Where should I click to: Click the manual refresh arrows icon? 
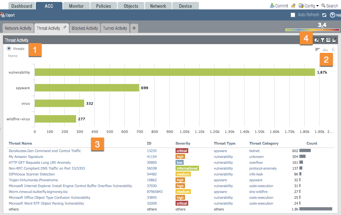[324, 15]
